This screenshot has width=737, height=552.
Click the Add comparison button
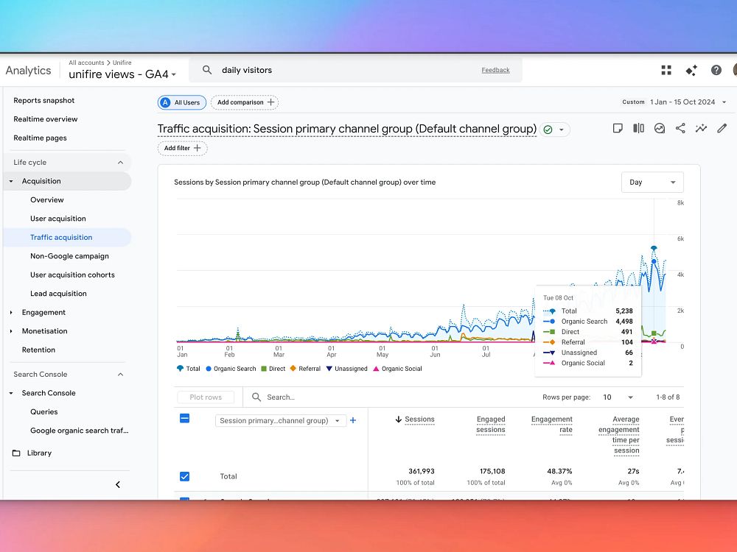pyautogui.click(x=245, y=102)
